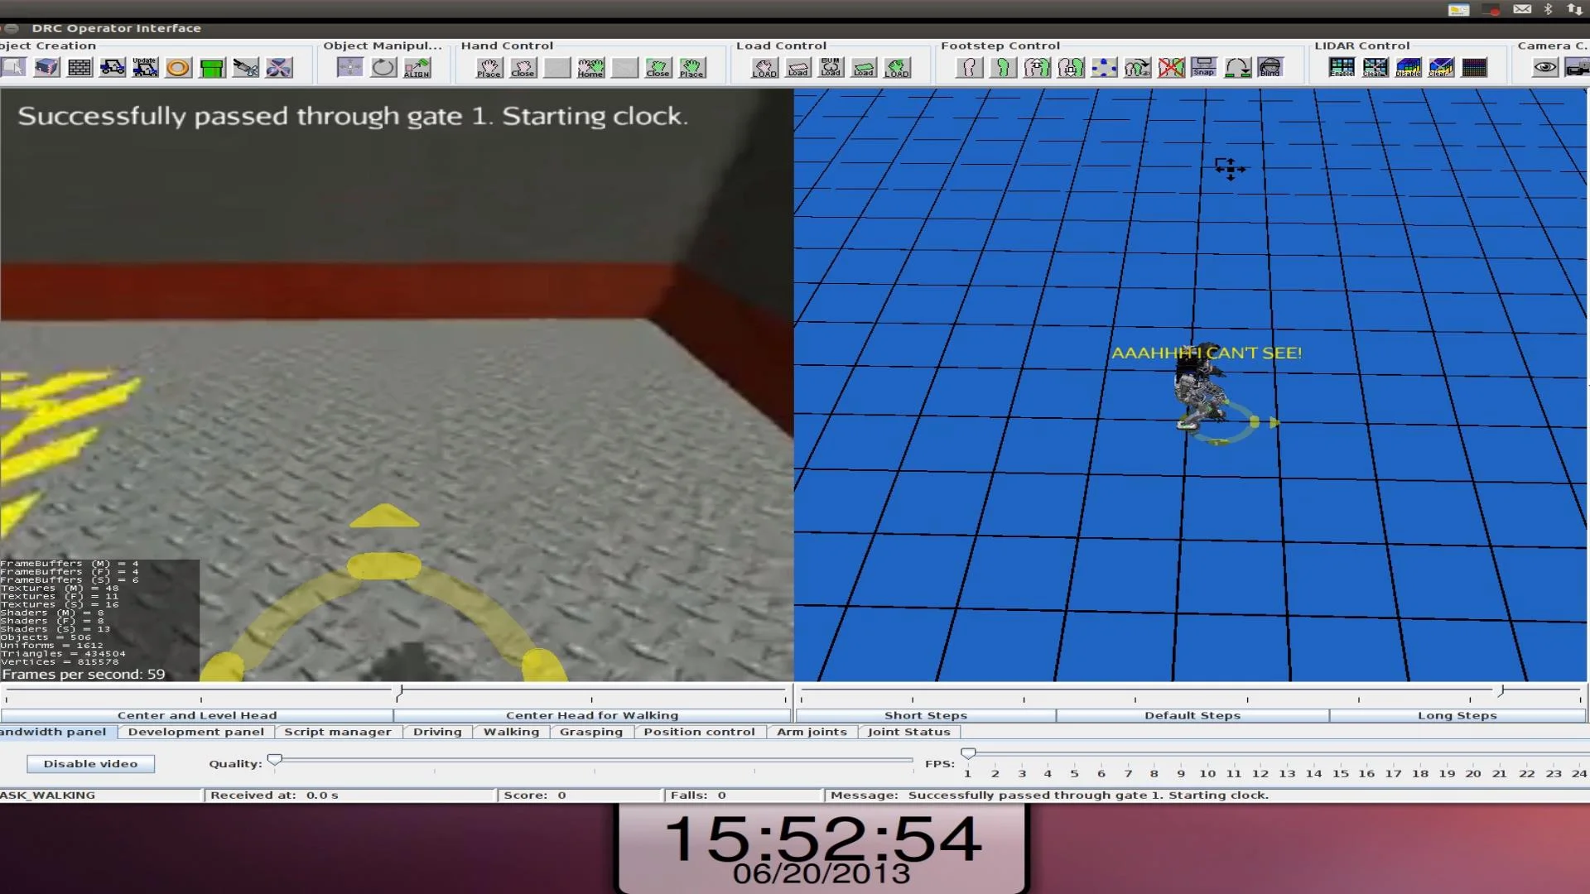
Task: Create a vehicle object with the cart icon
Action: 113,68
